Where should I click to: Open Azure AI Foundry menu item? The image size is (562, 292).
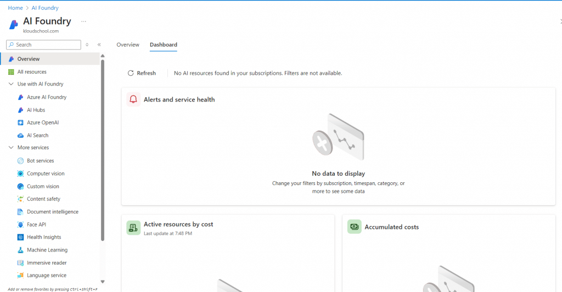pos(47,97)
